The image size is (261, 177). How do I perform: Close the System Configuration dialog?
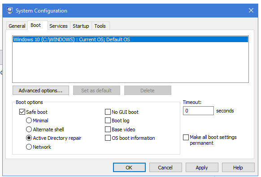251,10
